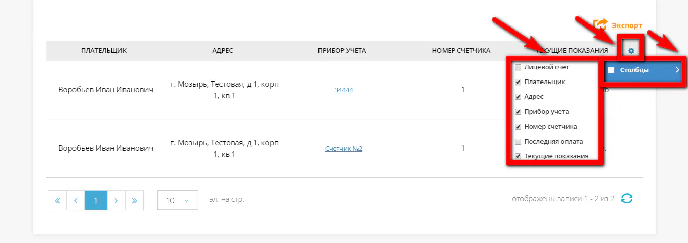Open the Экспорт link
The height and width of the screenshot is (243, 688).
[x=627, y=25]
